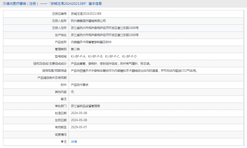Select registrant name 杭州康基医疗器械有限公司
The image size is (247, 148).
tap(88, 21)
